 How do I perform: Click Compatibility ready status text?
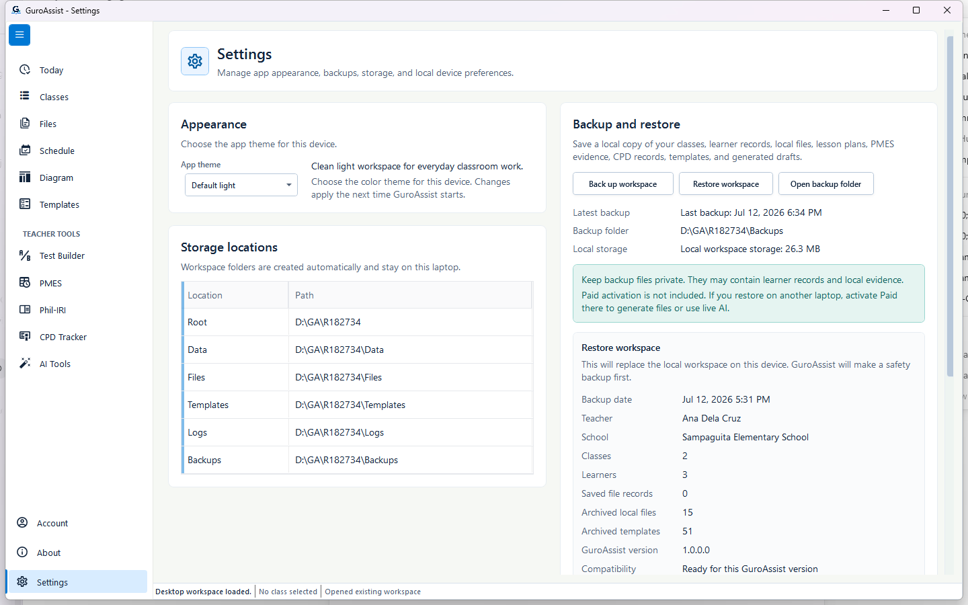coord(750,569)
